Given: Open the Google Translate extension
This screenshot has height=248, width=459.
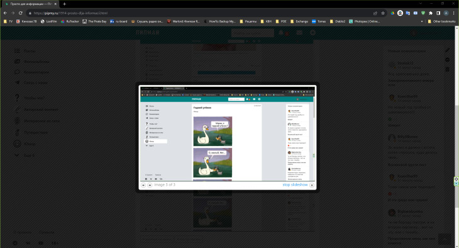Looking at the screenshot, I should (x=408, y=13).
